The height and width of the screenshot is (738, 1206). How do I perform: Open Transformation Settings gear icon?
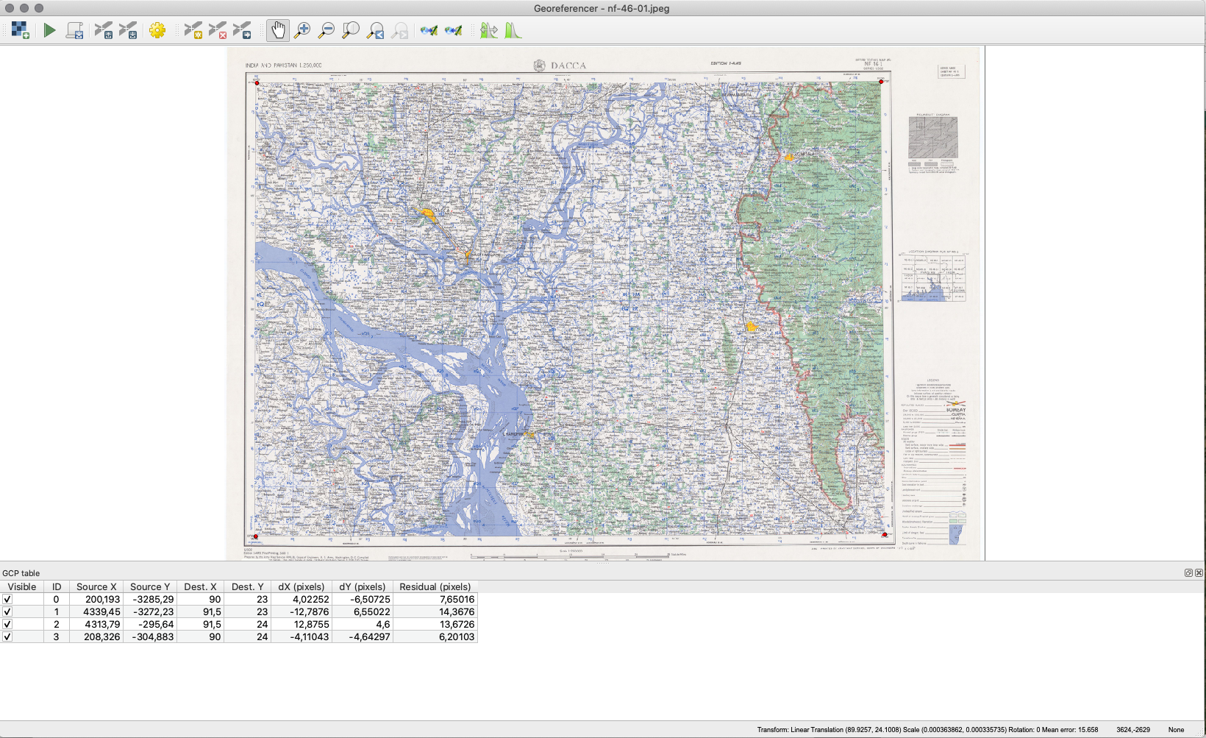157,30
